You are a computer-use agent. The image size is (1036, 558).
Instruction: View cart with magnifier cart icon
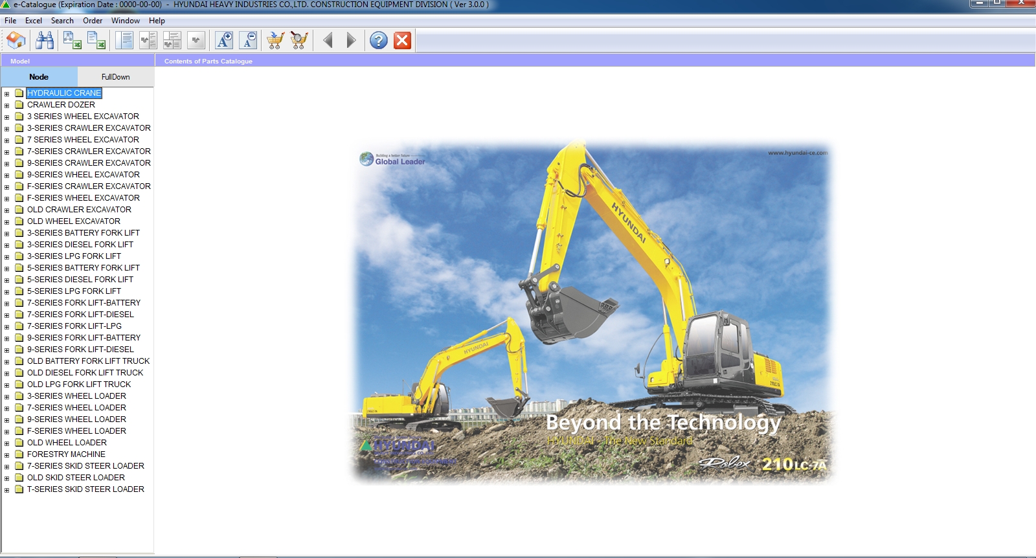coord(299,41)
